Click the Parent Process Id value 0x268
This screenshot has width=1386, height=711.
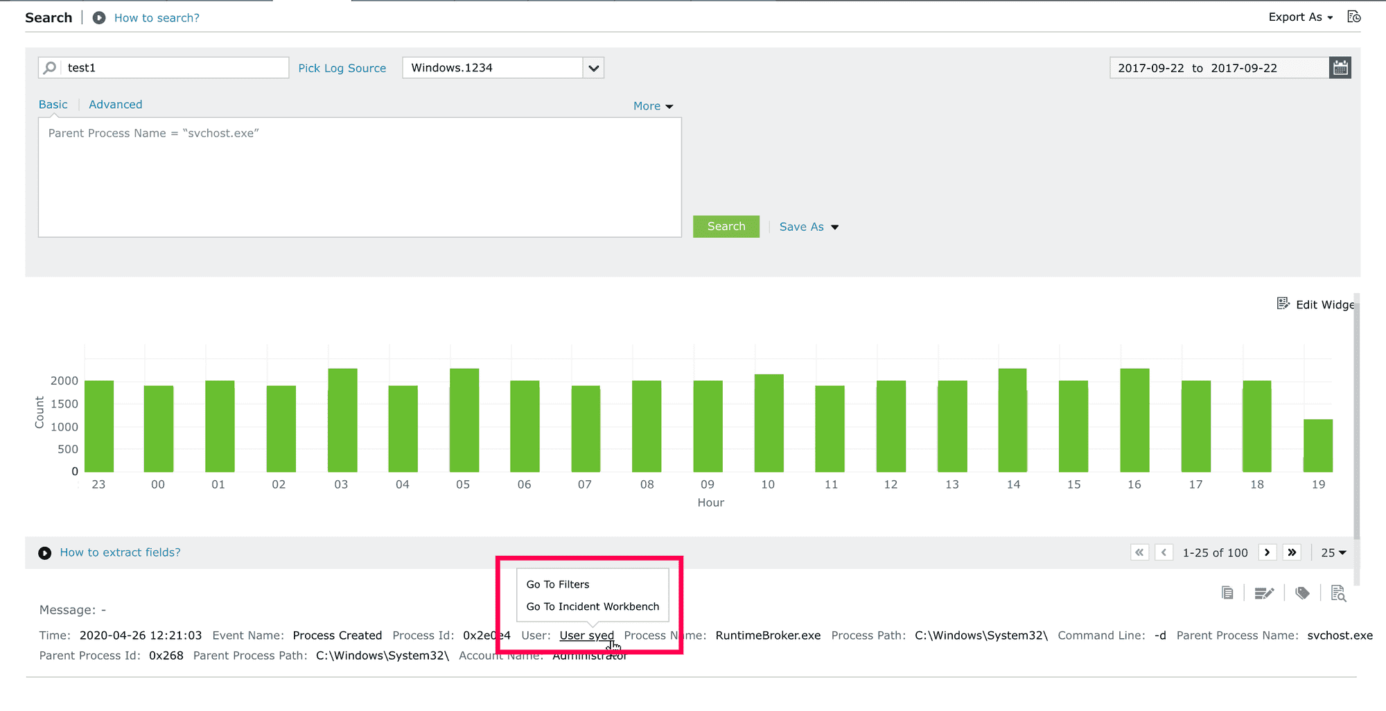(166, 656)
